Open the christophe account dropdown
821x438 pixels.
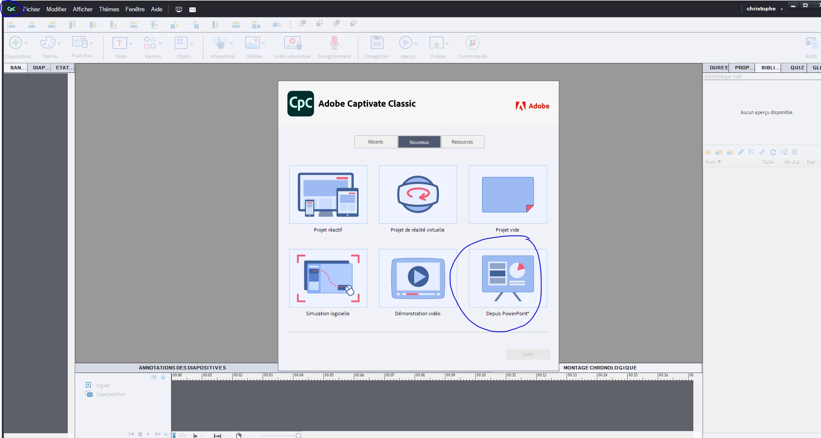point(765,9)
